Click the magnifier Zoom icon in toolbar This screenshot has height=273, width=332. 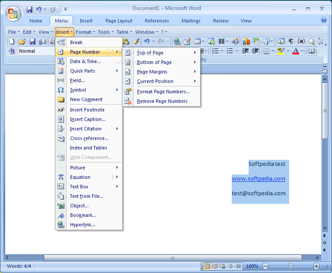tap(311, 41)
